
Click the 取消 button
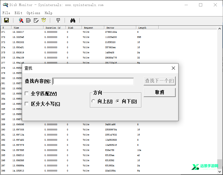(160, 92)
